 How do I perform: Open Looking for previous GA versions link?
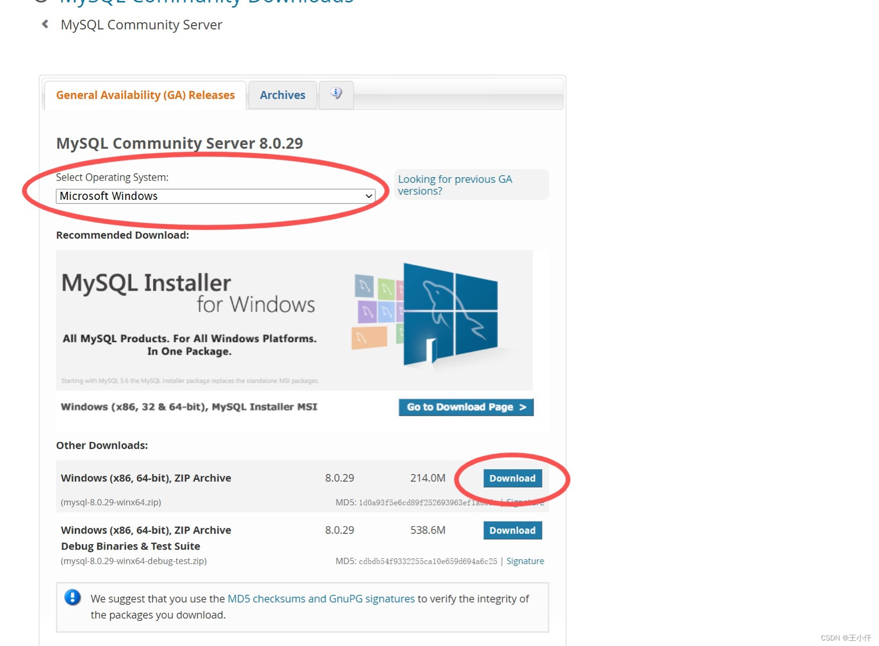[x=455, y=185]
